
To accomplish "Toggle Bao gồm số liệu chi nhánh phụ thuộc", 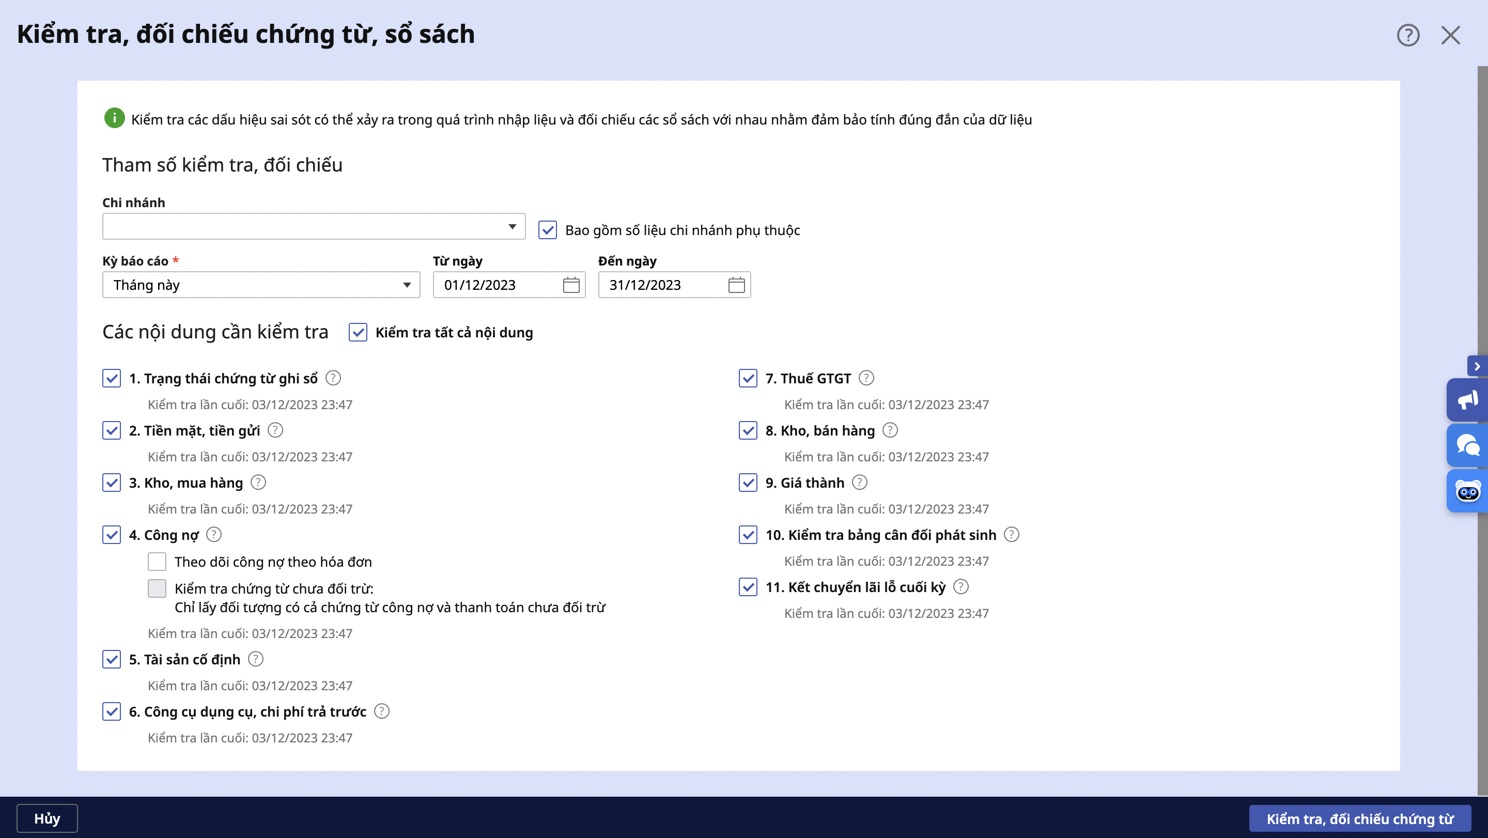I will (547, 230).
